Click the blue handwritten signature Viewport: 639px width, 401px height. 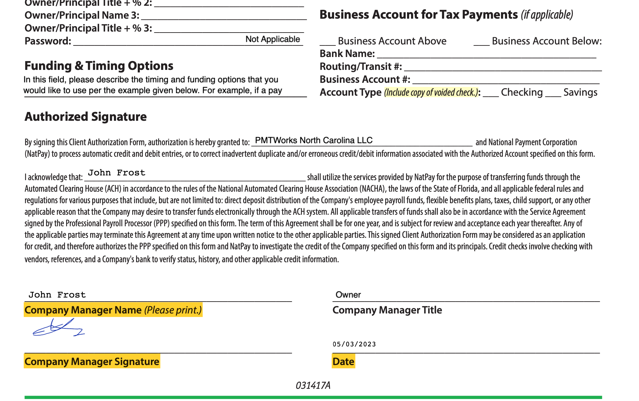58,328
